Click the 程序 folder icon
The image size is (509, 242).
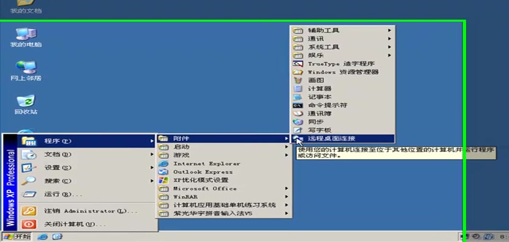pyautogui.click(x=28, y=141)
